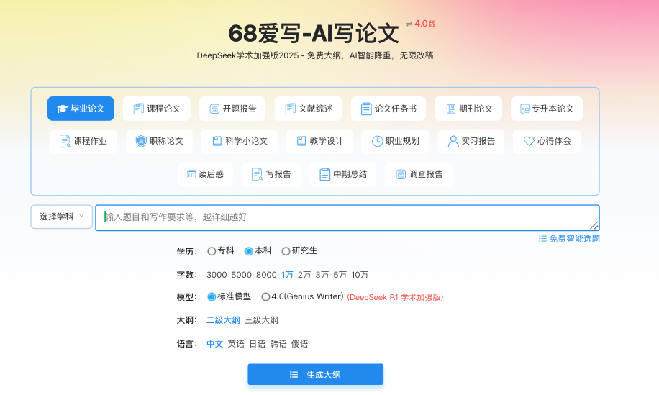Set language to 俄语
659x395 pixels.
[x=300, y=344]
